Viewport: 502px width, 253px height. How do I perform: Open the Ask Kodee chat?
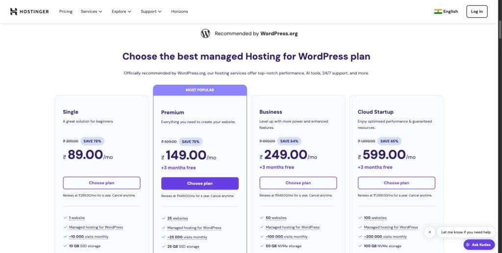click(479, 244)
